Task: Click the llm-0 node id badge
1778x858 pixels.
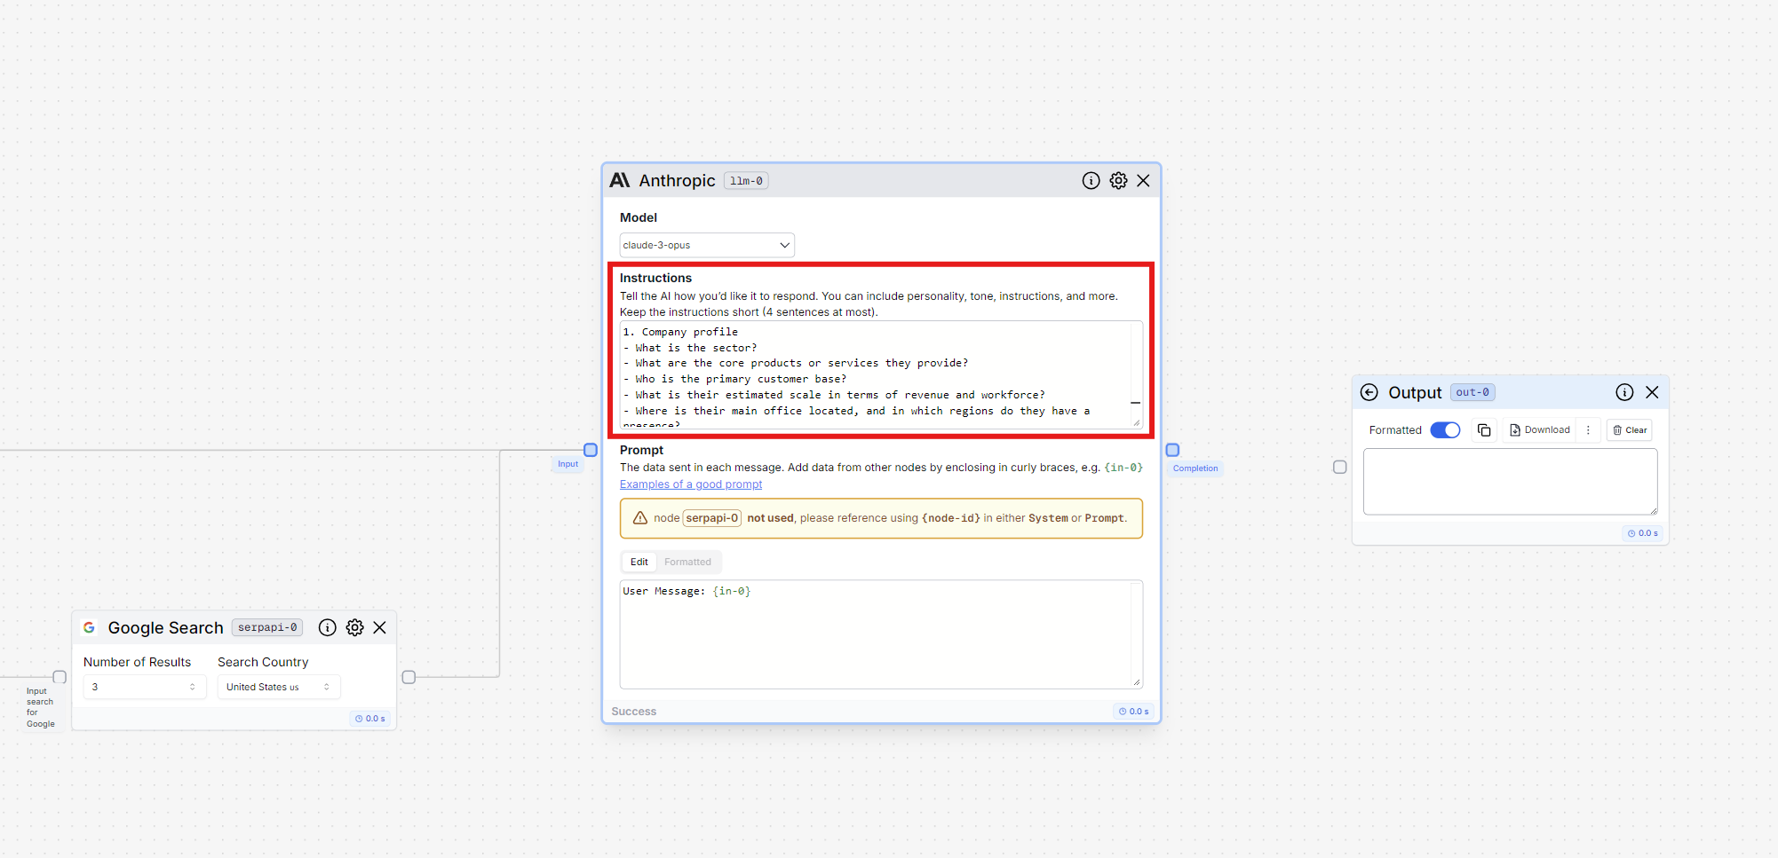Action: 746,181
